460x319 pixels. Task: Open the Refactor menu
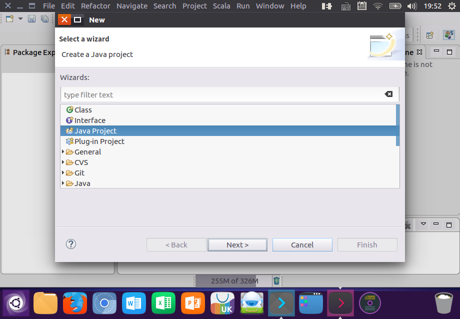(95, 6)
